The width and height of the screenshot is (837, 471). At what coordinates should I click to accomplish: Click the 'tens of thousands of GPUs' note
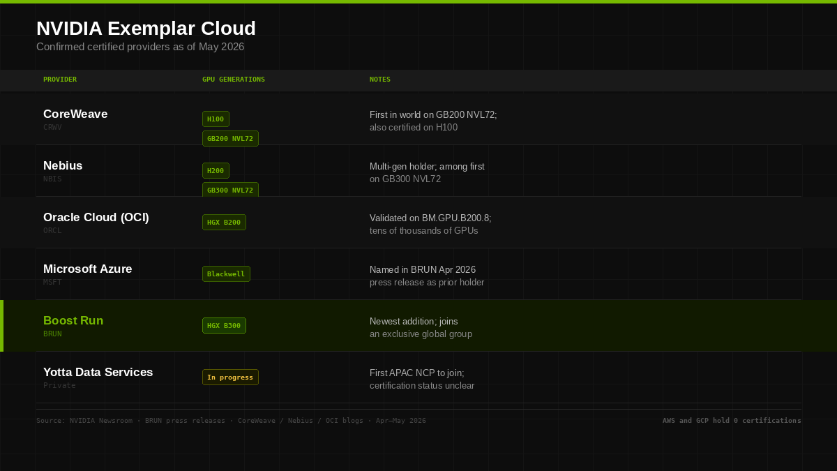pos(424,231)
